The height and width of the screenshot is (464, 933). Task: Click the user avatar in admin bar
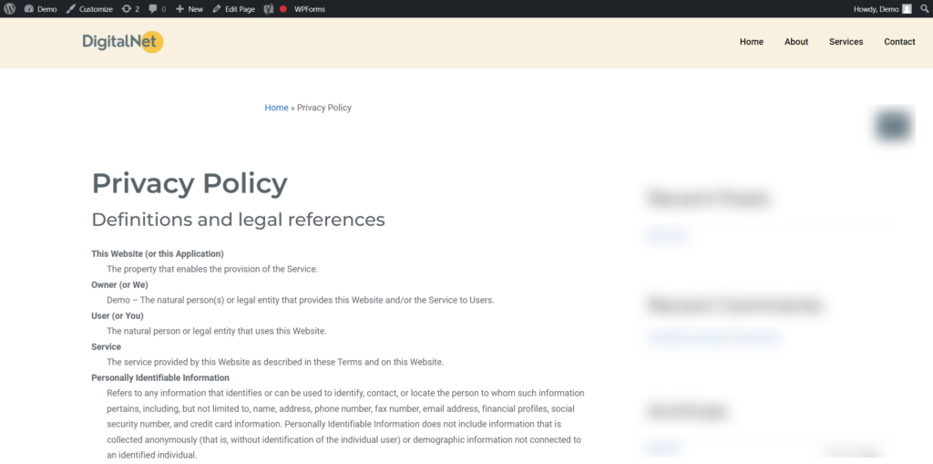pyautogui.click(x=907, y=9)
